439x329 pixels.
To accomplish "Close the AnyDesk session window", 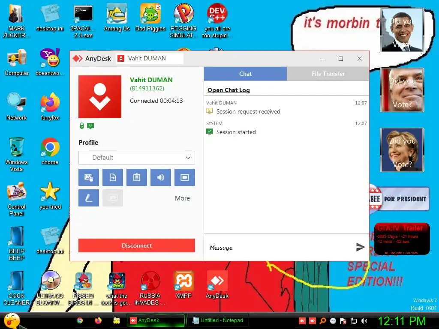I will tap(360, 59).
